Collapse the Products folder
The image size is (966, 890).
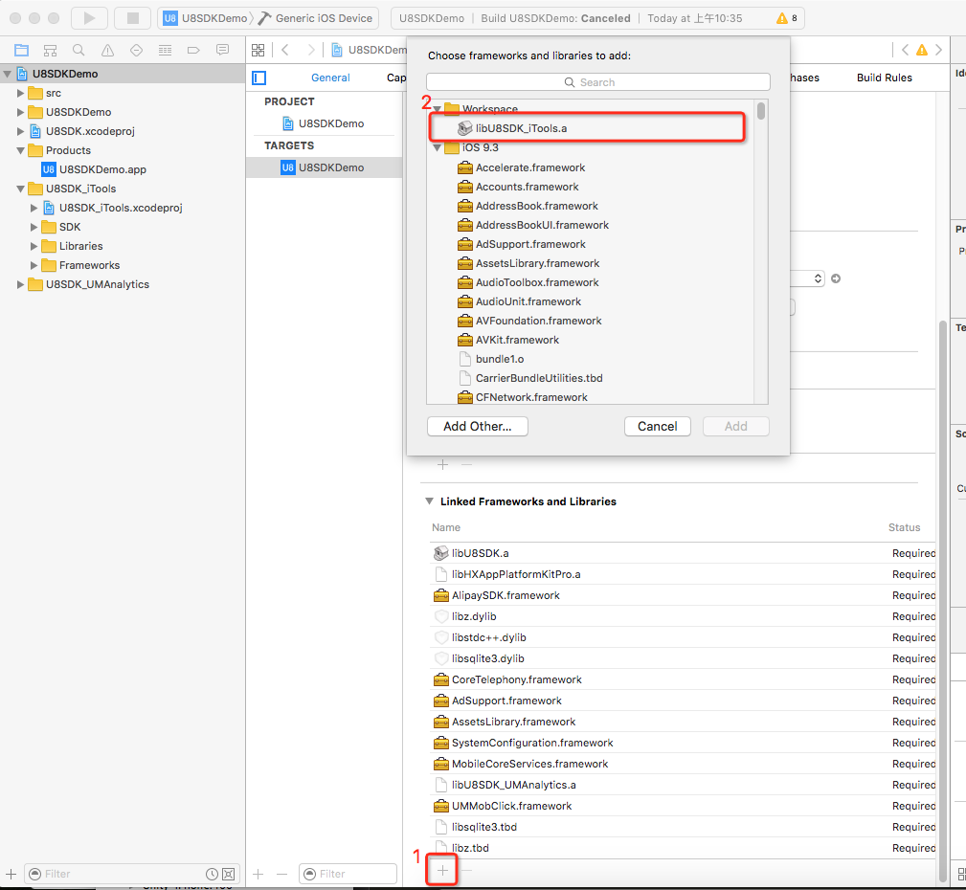click(20, 150)
